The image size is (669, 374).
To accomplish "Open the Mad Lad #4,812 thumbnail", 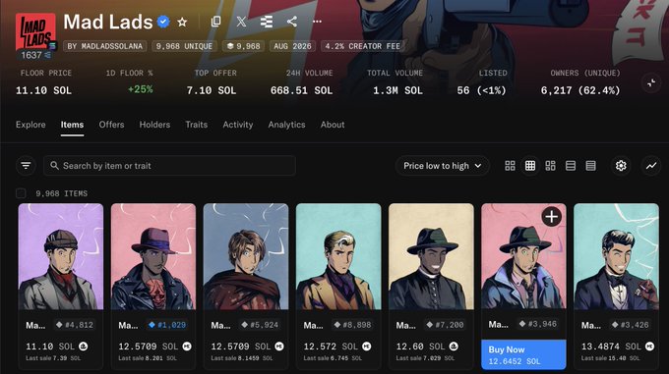I will click(x=61, y=256).
